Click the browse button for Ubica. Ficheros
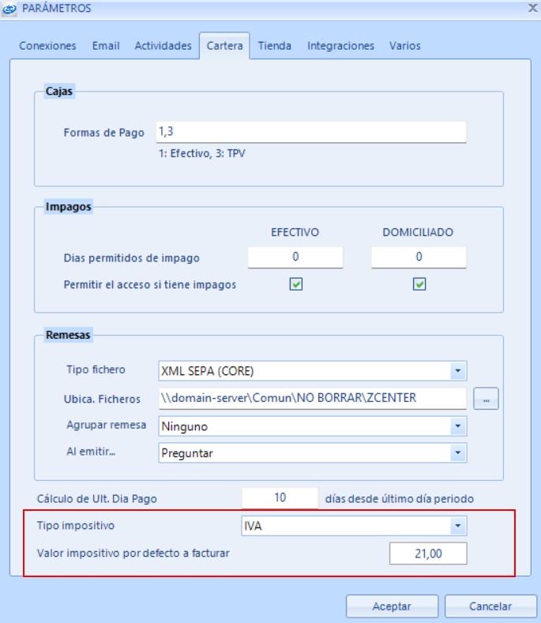The height and width of the screenshot is (623, 541). coord(486,399)
